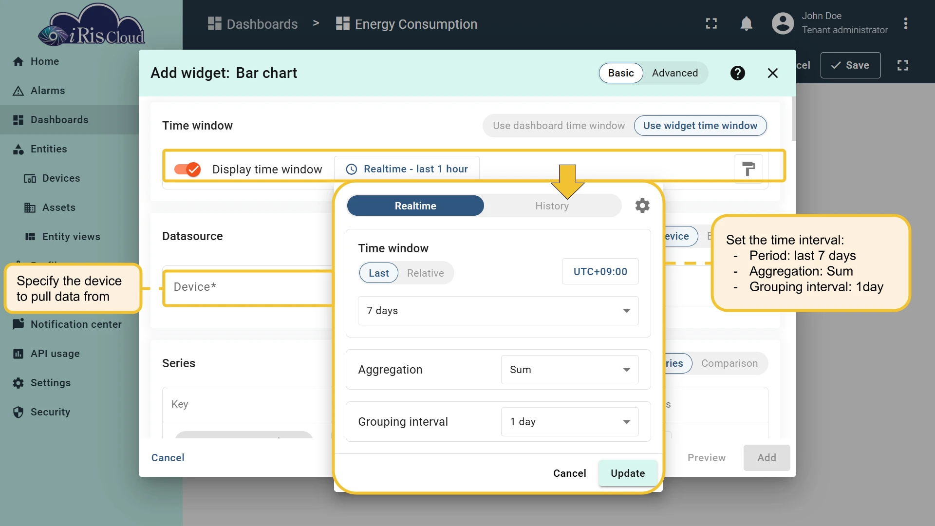Switch to the History tab
Image resolution: width=935 pixels, height=526 pixels.
(552, 206)
